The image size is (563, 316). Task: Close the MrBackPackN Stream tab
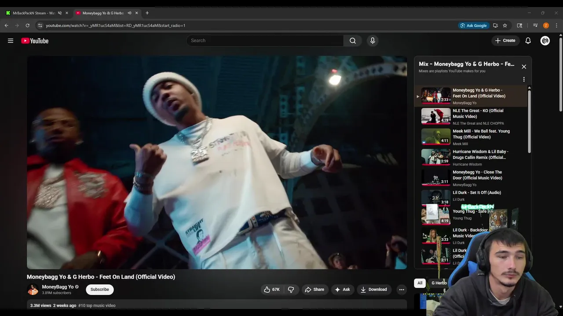[x=67, y=13]
